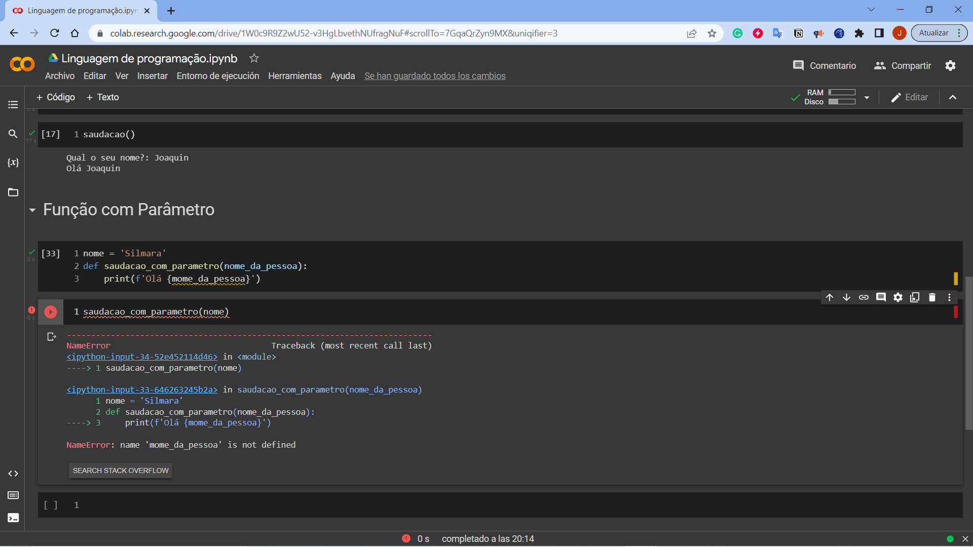
Task: Run the saudacao_com_parametro(nome) cell
Action: click(x=51, y=312)
